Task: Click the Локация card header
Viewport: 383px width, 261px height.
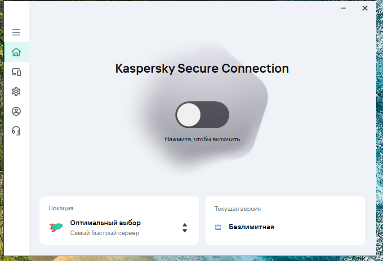Action: [61, 209]
